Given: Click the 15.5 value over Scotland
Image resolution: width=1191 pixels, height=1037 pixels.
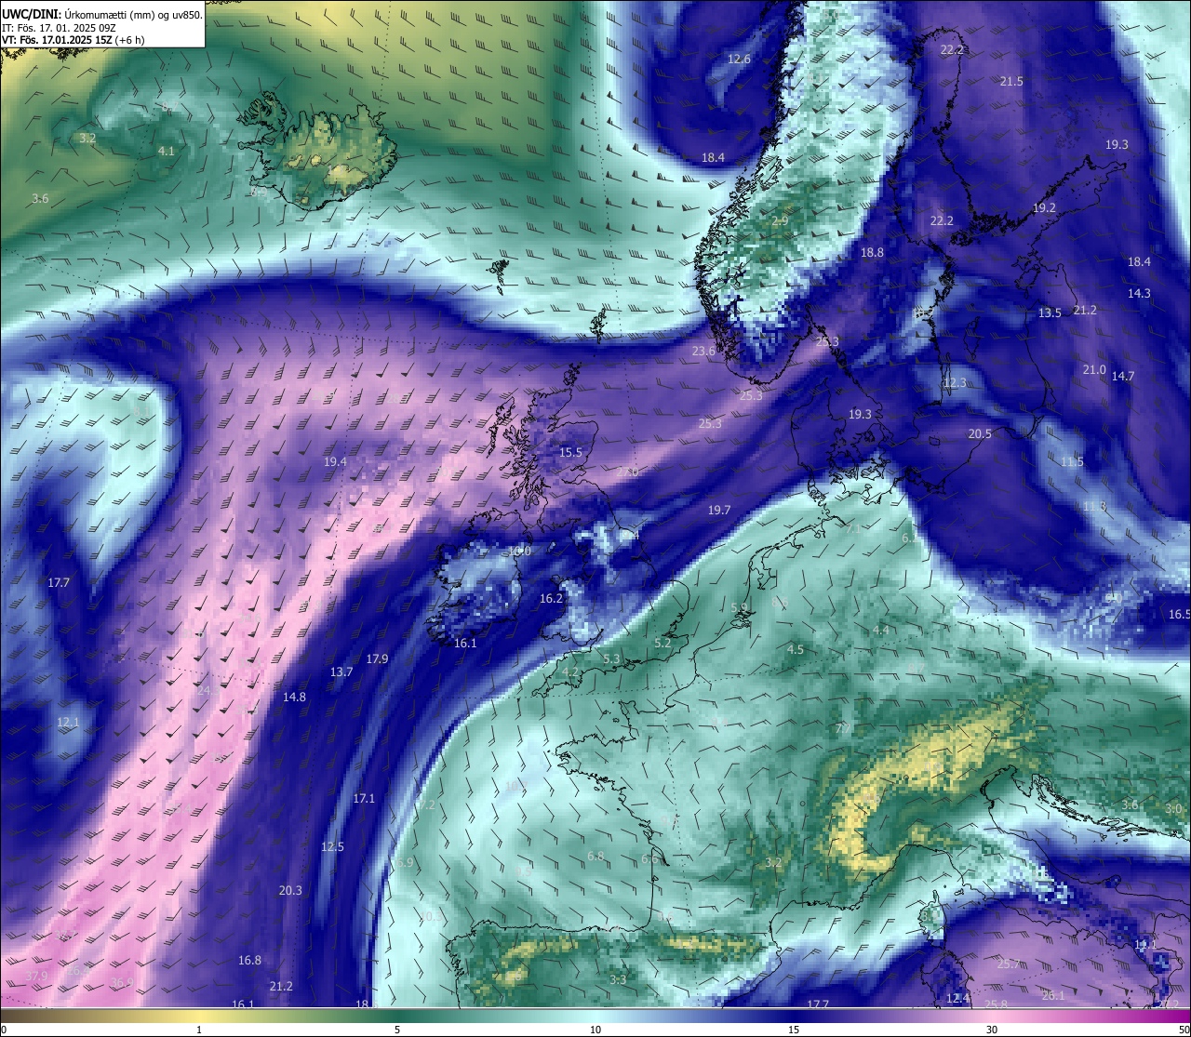Looking at the screenshot, I should [x=570, y=452].
